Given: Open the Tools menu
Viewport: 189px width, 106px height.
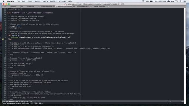Looking at the screenshot, I should click(30, 1).
